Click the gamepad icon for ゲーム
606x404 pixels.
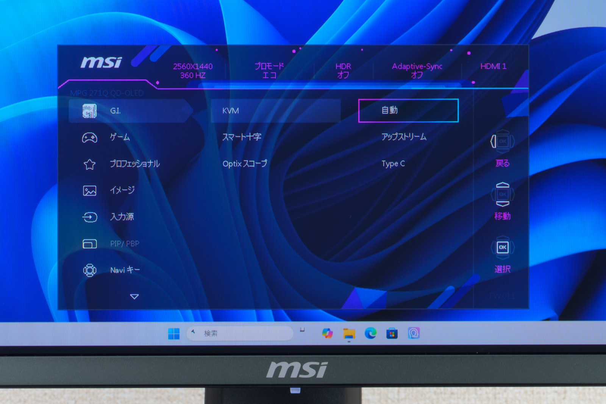90,137
